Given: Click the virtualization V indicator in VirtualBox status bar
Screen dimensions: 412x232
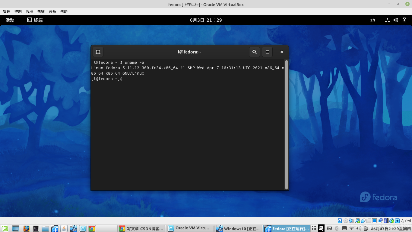Looking at the screenshot, I should coord(386,221).
